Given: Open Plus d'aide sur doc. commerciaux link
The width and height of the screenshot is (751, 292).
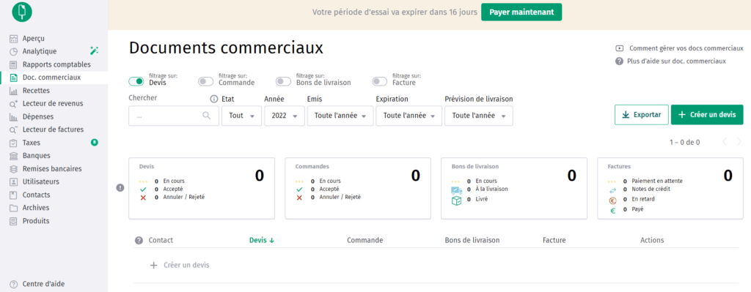Looking at the screenshot, I should pyautogui.click(x=676, y=61).
